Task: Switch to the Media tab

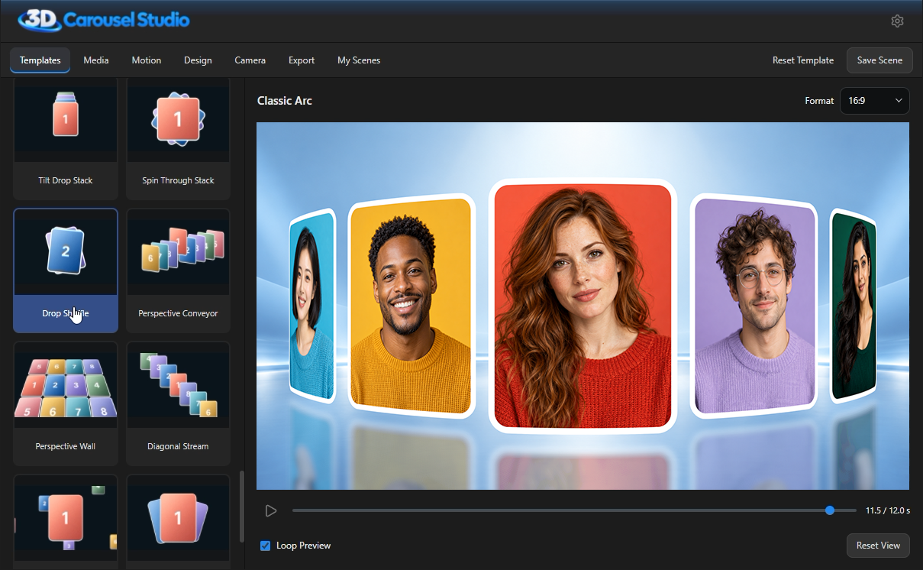Action: point(96,60)
